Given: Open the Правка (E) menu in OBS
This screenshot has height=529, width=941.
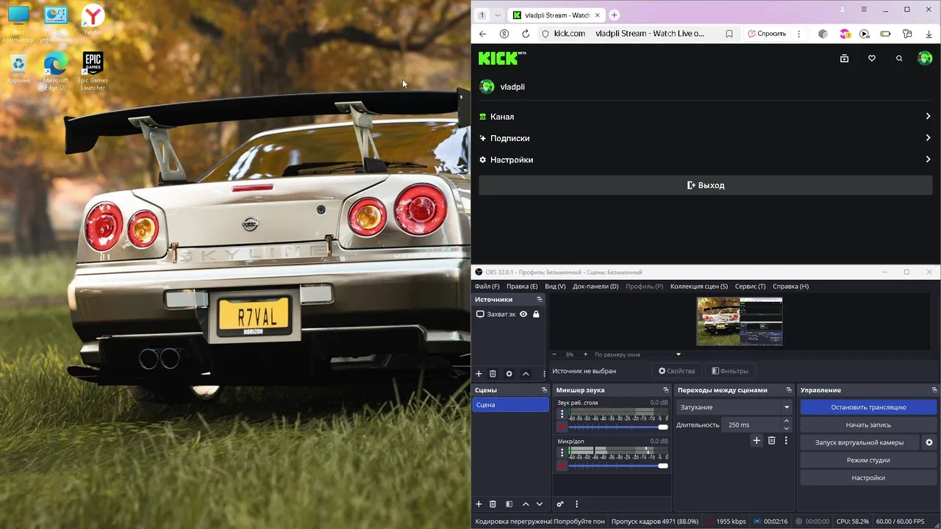Looking at the screenshot, I should coord(522,287).
